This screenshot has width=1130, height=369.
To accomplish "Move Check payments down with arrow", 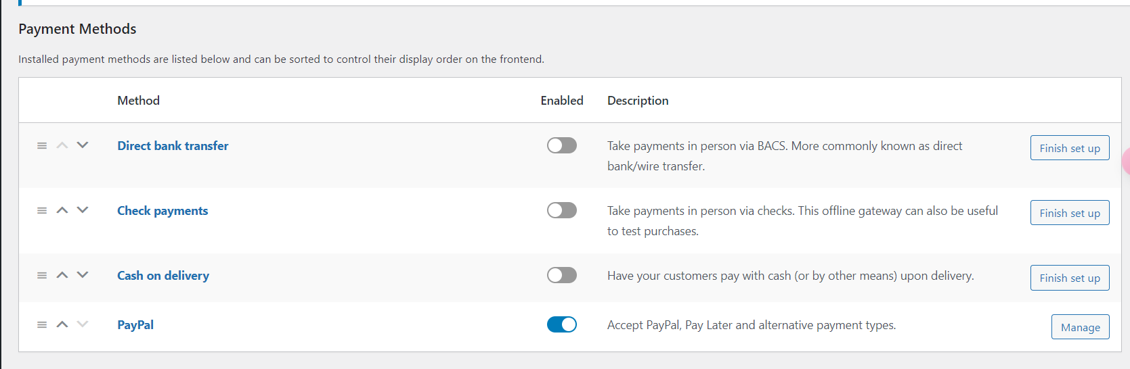I will (83, 210).
